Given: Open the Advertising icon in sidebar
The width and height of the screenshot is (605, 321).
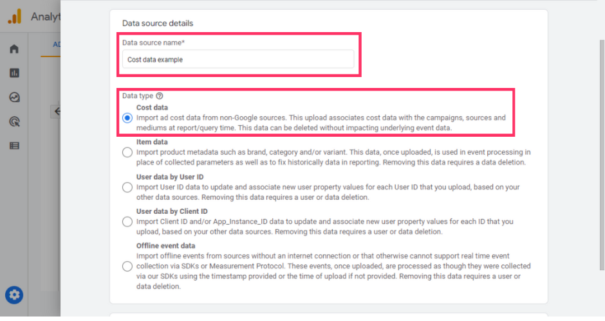Looking at the screenshot, I should click(x=14, y=121).
